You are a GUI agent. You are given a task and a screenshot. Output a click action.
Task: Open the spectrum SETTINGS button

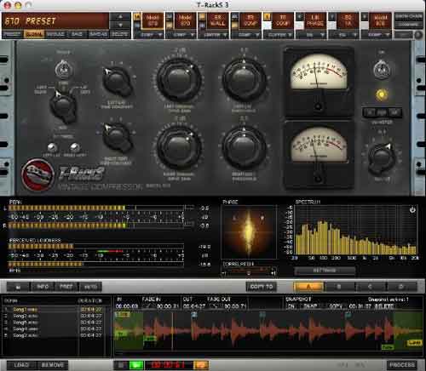click(x=325, y=271)
